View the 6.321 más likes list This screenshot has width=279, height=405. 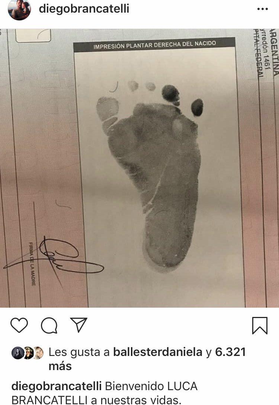pyautogui.click(x=147, y=359)
